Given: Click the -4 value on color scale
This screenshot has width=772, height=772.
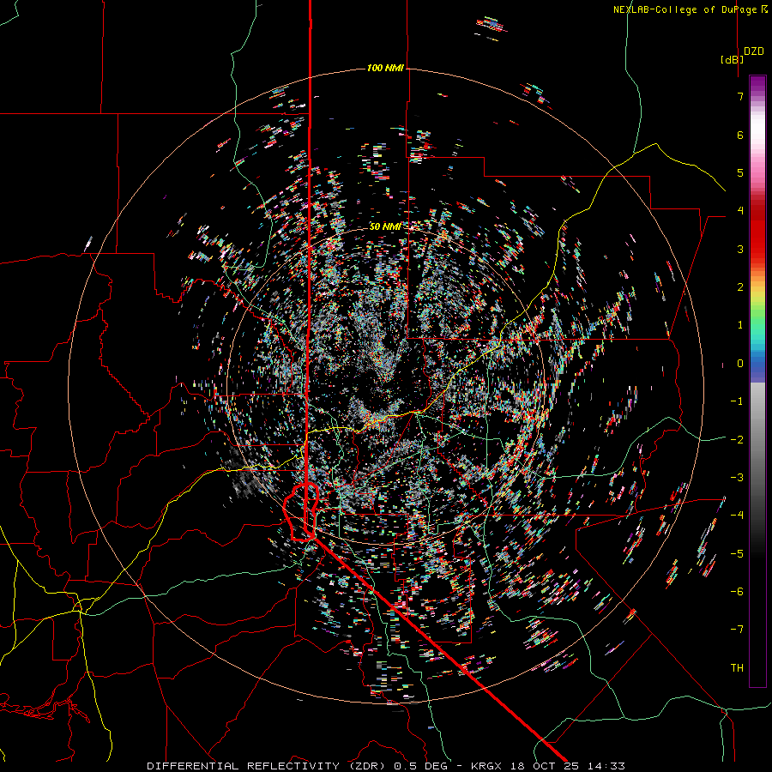Looking at the screenshot, I should click(737, 515).
